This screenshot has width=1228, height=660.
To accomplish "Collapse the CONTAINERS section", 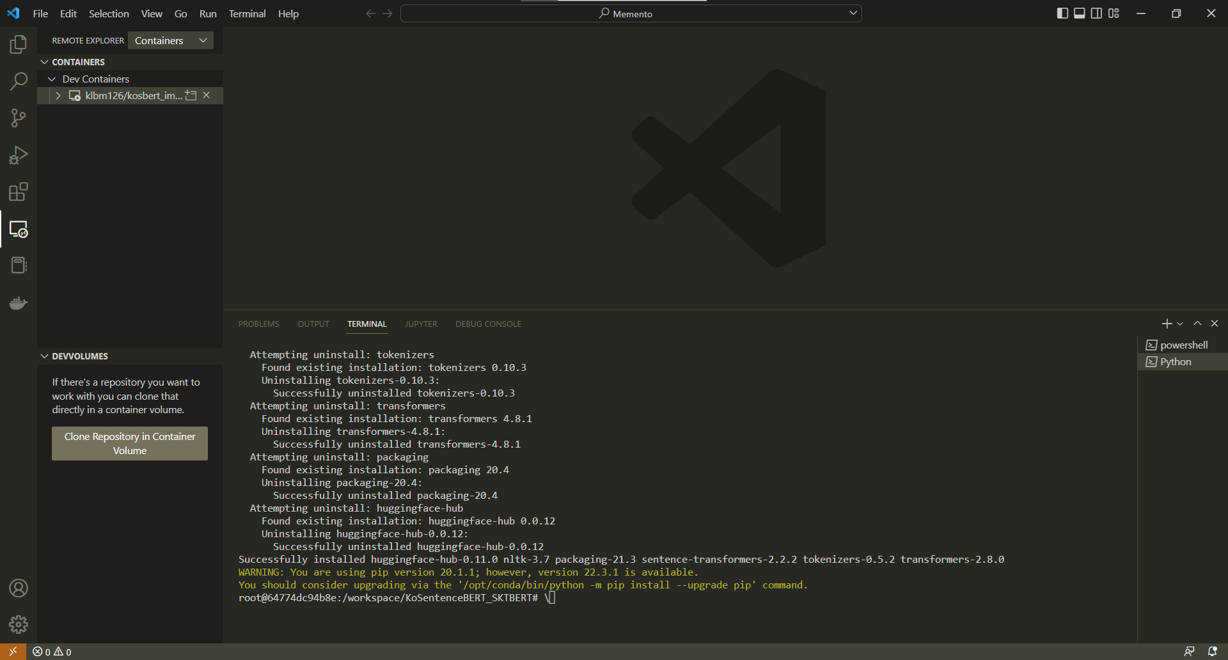I will point(44,62).
